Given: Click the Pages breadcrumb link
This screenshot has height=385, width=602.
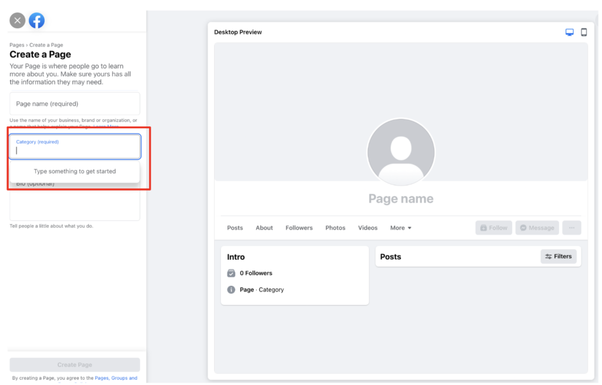Looking at the screenshot, I should point(17,45).
